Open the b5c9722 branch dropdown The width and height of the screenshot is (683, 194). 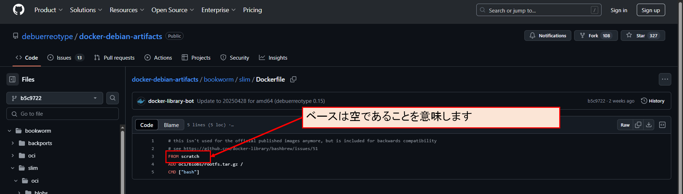coord(55,98)
